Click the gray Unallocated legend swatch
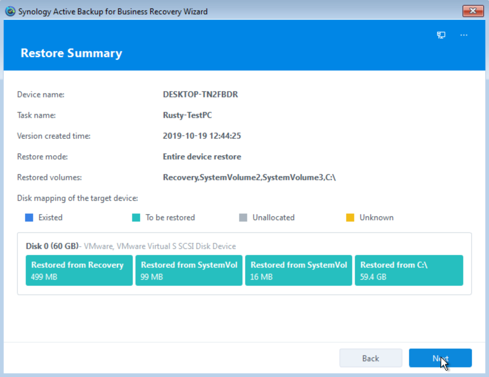 coord(243,218)
